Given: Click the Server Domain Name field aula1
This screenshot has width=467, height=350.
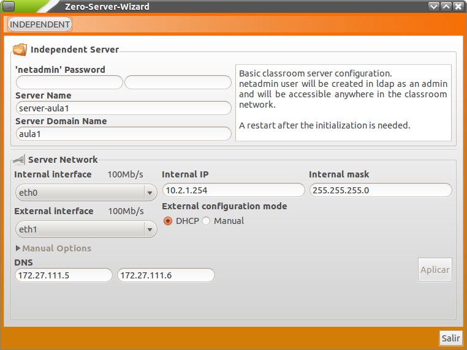Looking at the screenshot, I should [x=124, y=134].
